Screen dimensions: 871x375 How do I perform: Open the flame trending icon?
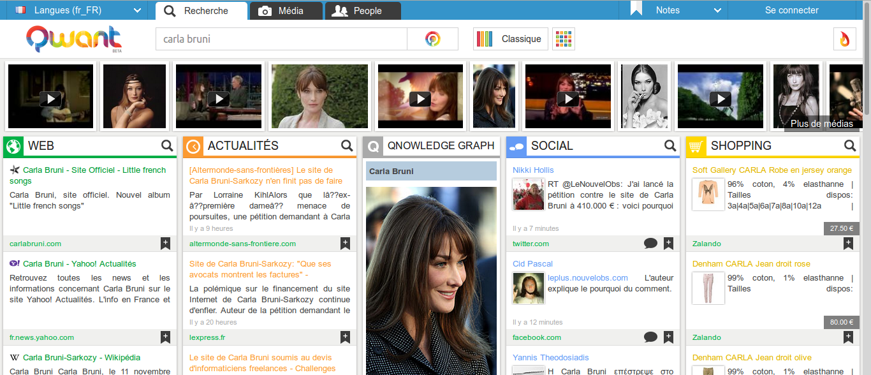(x=845, y=39)
